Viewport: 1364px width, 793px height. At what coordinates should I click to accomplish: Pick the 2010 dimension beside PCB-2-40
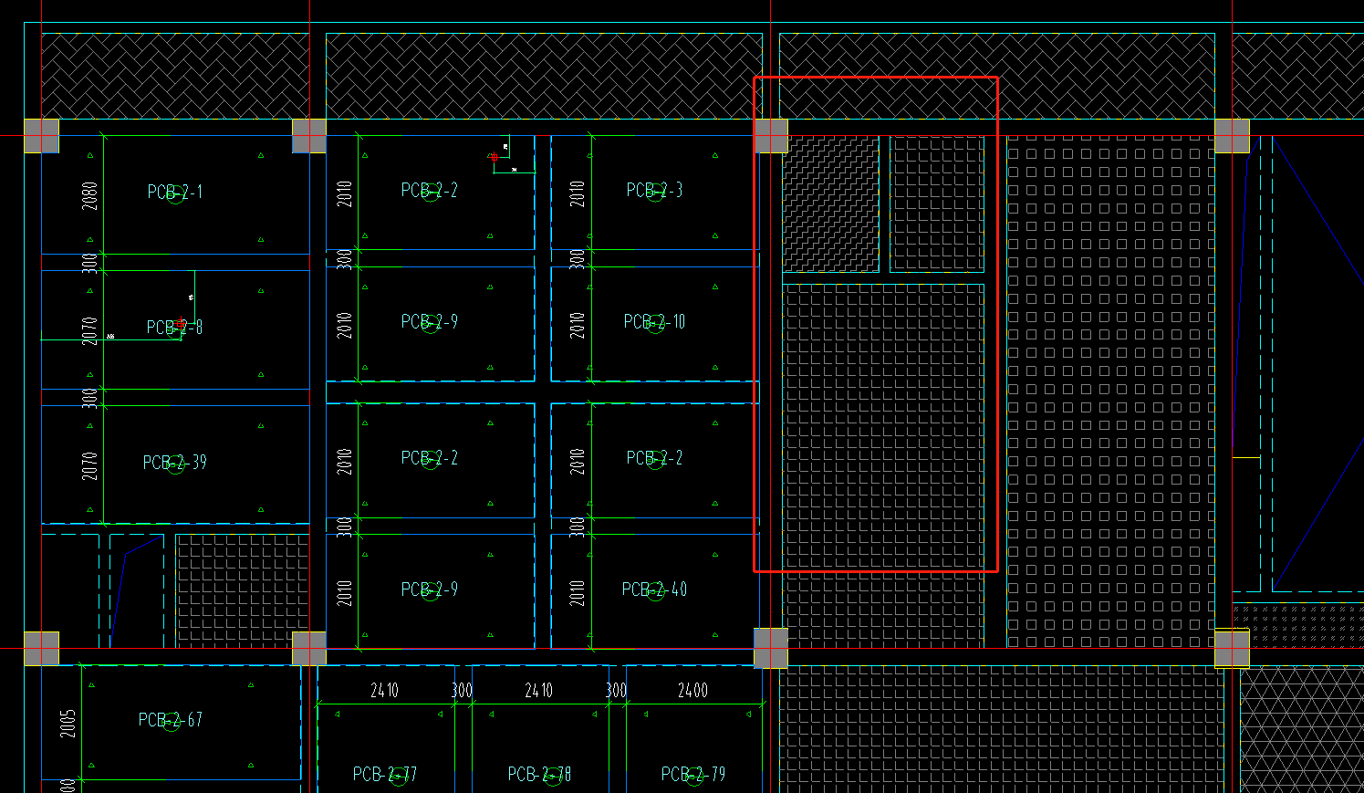click(578, 592)
